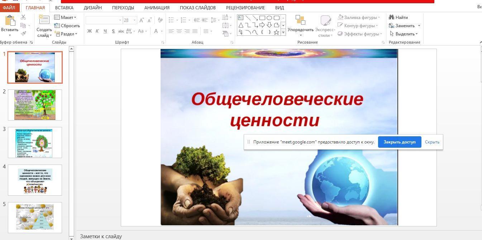
Task: Toggle bold (Ж) formatting
Action: point(89,31)
